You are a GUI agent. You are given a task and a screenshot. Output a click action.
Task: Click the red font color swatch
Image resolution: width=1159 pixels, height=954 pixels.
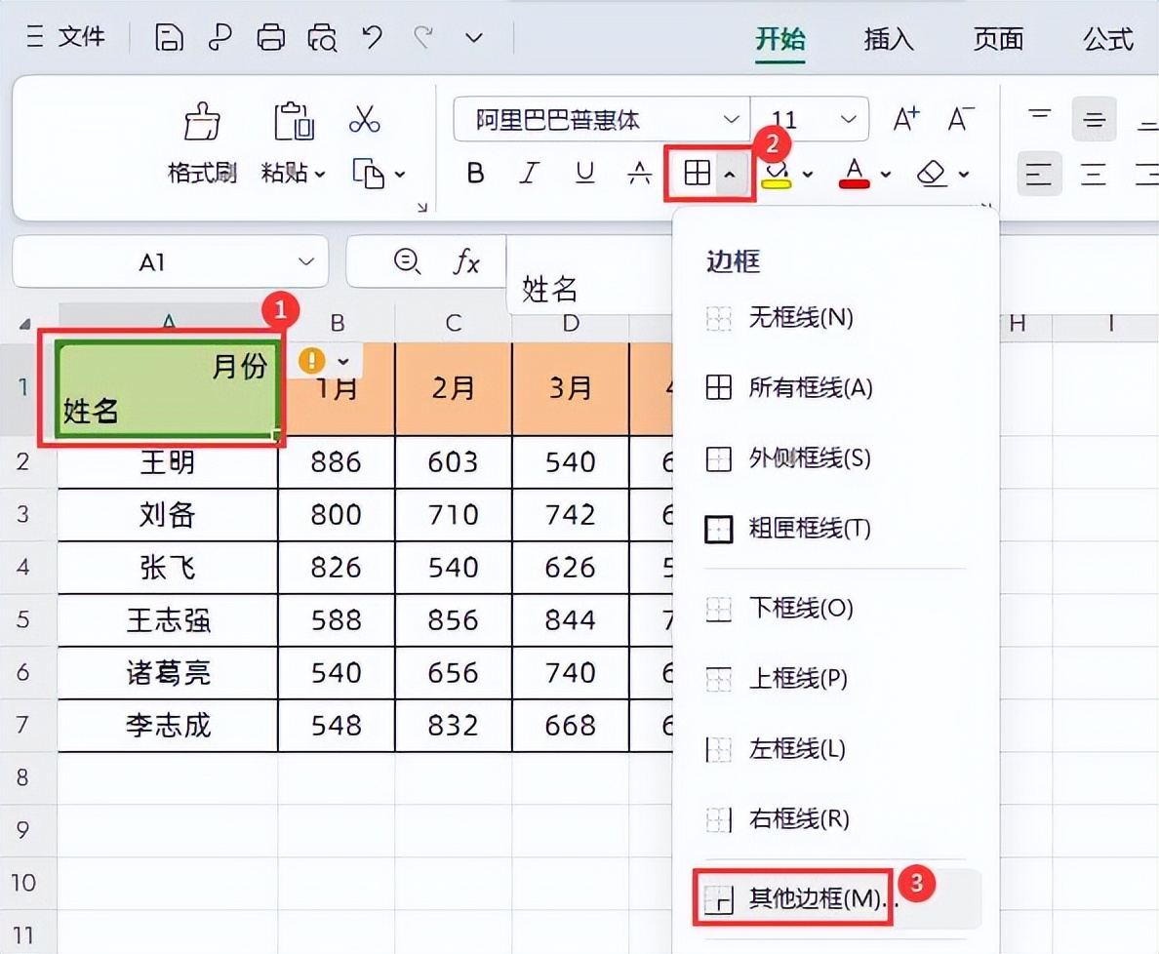(854, 174)
